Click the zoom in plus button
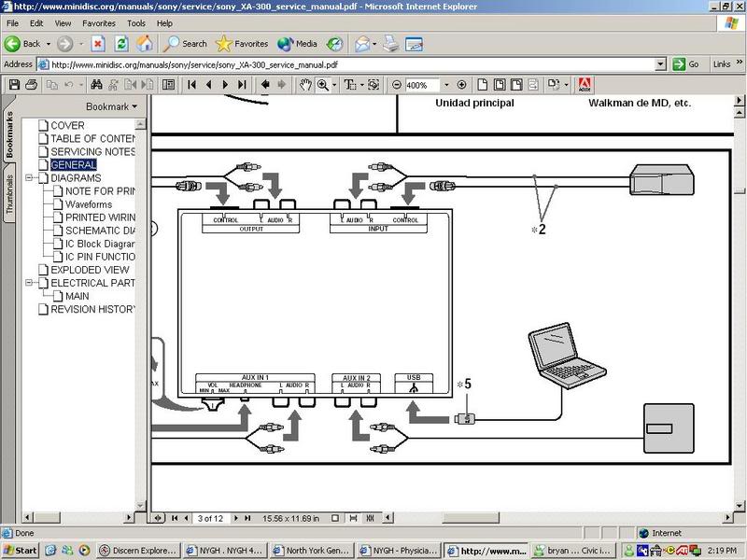This screenshot has height=560, width=747. (x=461, y=85)
